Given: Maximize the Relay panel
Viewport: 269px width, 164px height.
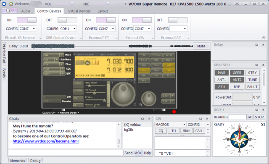Looking at the screenshot, I should click(257, 45).
